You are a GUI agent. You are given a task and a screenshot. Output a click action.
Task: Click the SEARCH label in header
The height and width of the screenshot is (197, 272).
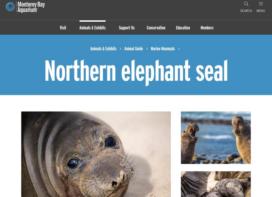(246, 11)
